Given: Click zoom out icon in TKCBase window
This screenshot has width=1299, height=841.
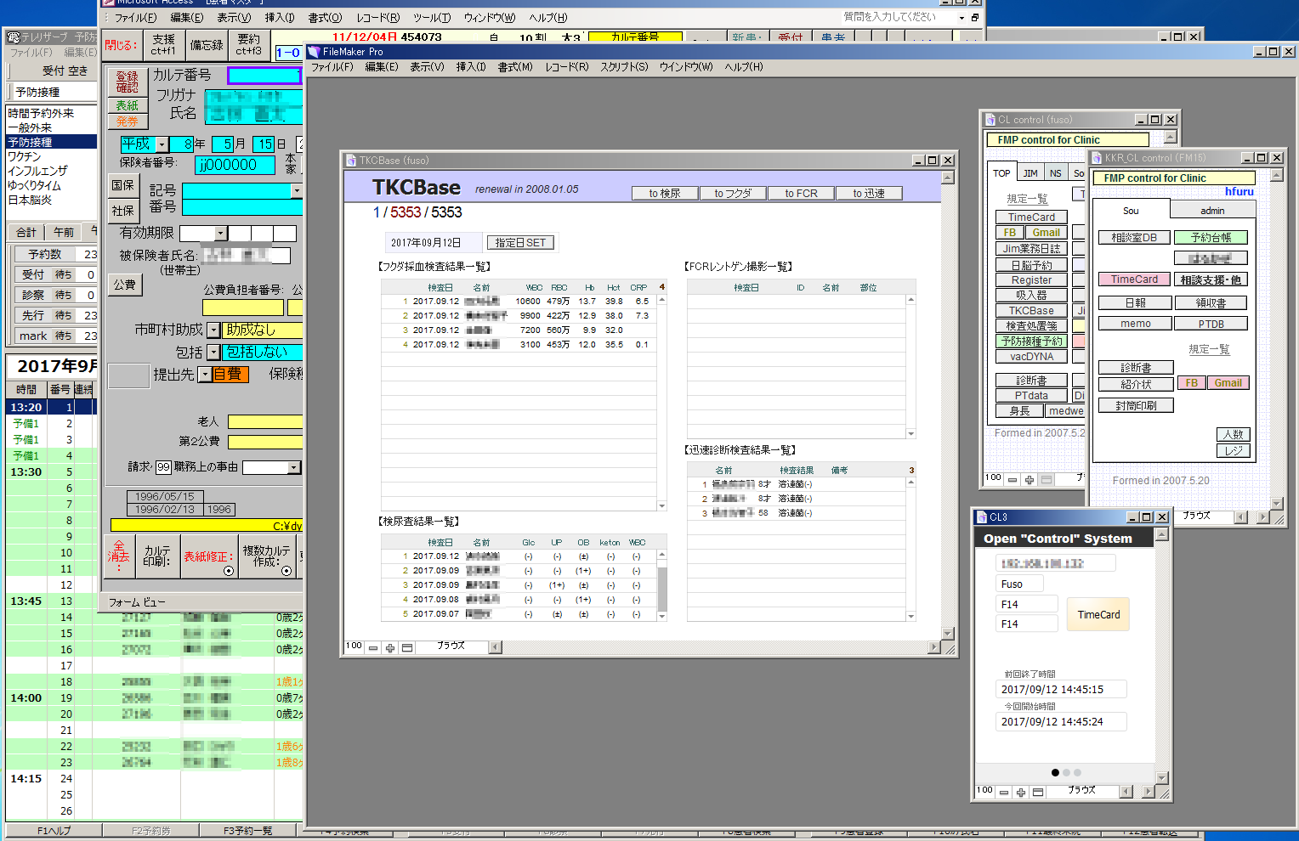Looking at the screenshot, I should 373,647.
